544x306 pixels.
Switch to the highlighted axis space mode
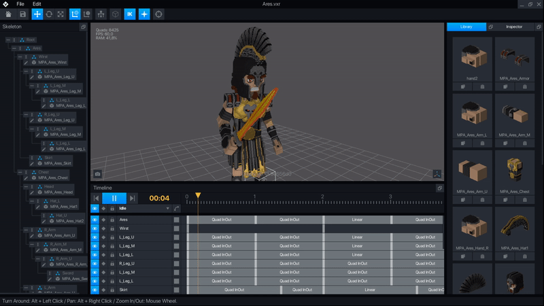75,14
